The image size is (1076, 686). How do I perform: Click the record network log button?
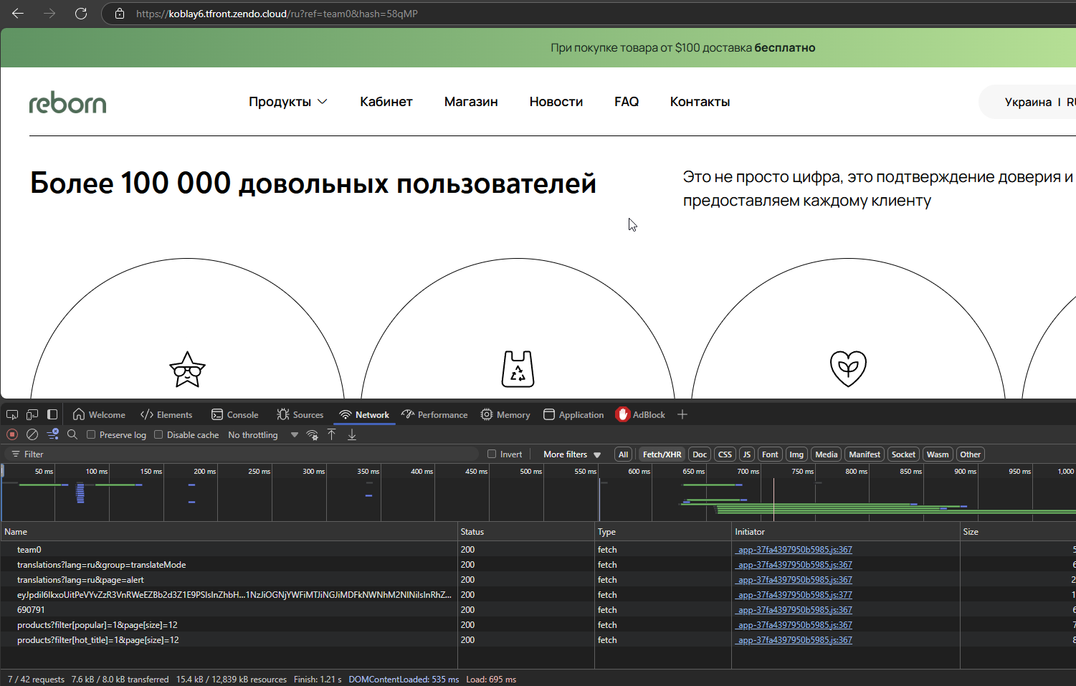[12, 434]
